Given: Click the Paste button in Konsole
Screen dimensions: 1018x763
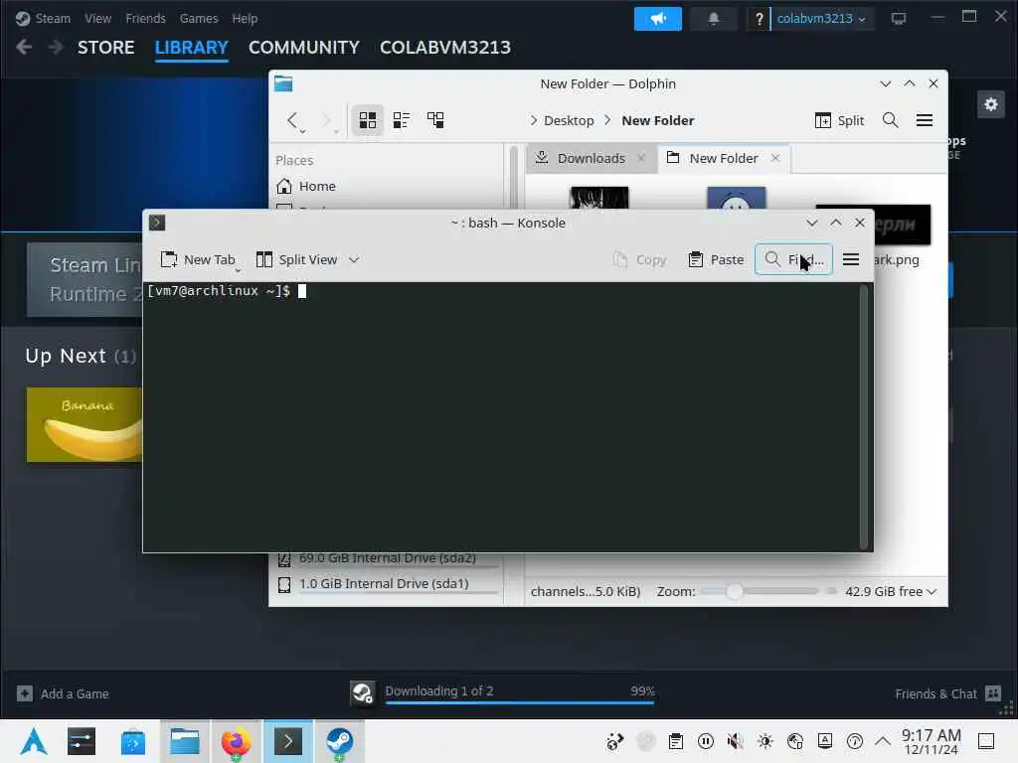Looking at the screenshot, I should [x=716, y=259].
